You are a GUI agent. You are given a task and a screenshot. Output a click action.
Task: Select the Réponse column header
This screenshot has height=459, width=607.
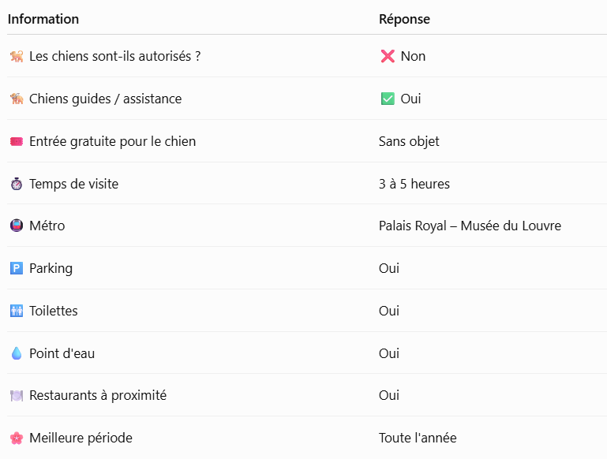[405, 19]
